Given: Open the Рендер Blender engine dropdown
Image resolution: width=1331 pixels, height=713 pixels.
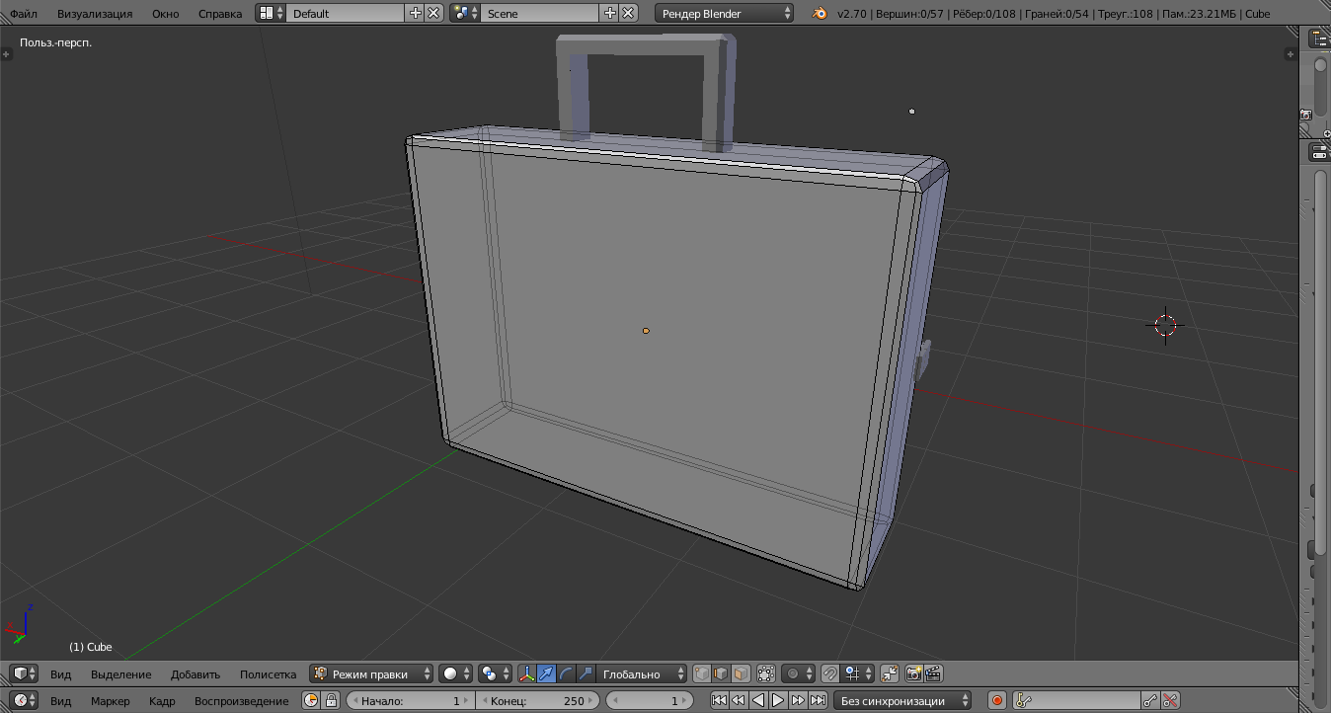Looking at the screenshot, I should [724, 14].
